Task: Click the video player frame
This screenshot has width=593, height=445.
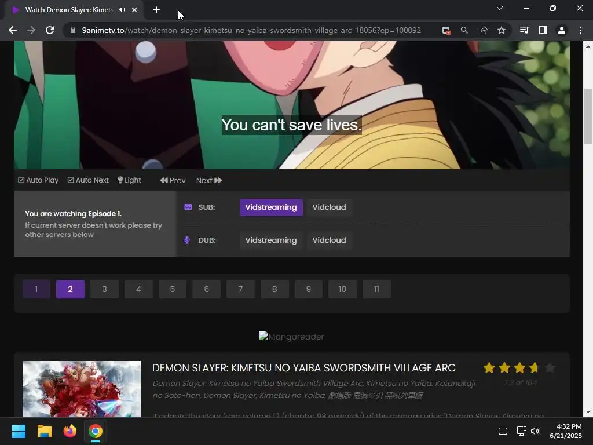Action: pyautogui.click(x=292, y=105)
